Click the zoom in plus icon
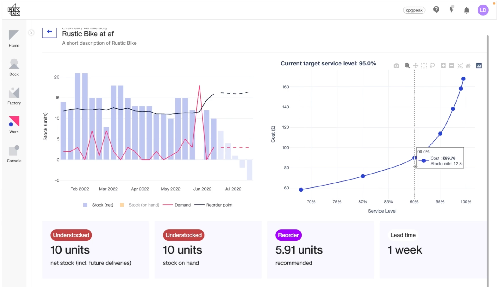501x287 pixels. click(x=443, y=66)
